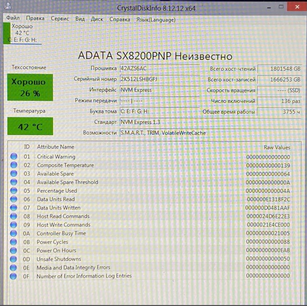Image resolution: width=307 pixels, height=306 pixels.
Task: Click the green 42 °C temperature button
Action: pyautogui.click(x=30, y=126)
